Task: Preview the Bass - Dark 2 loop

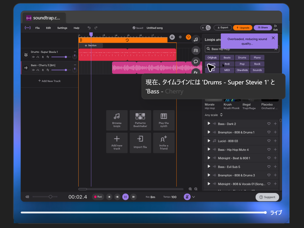Action: 209,123
